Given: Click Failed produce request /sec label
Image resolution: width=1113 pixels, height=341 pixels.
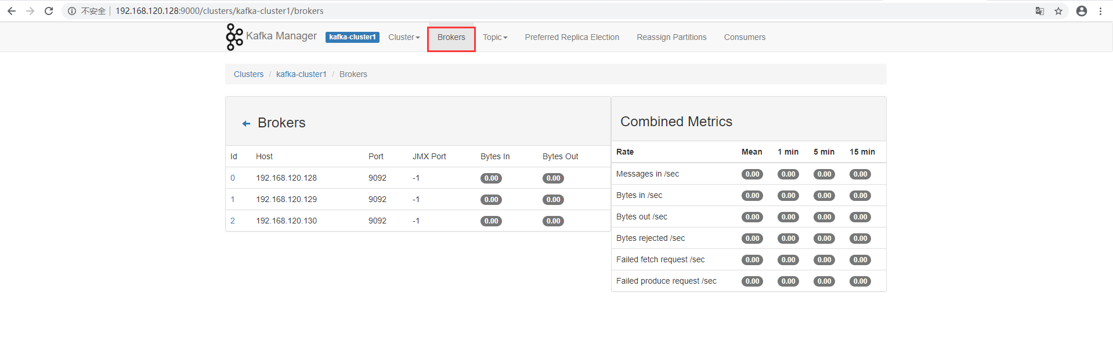Looking at the screenshot, I should [x=666, y=281].
